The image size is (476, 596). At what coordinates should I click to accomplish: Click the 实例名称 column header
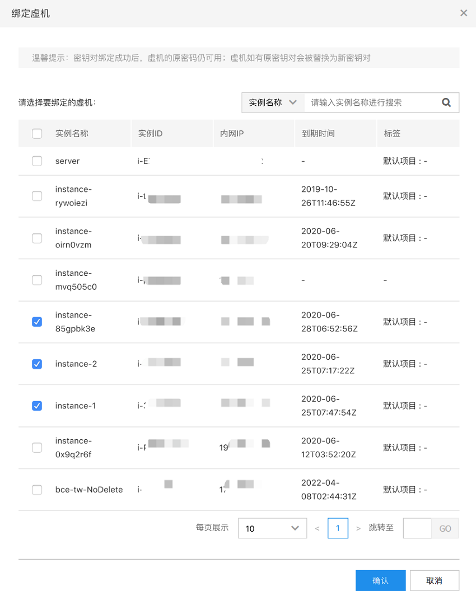click(x=72, y=133)
